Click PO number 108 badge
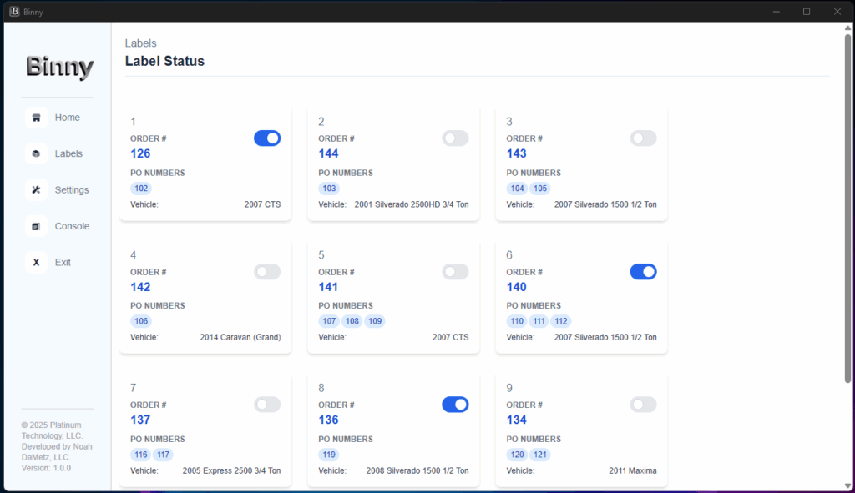The width and height of the screenshot is (855, 493). [x=352, y=321]
